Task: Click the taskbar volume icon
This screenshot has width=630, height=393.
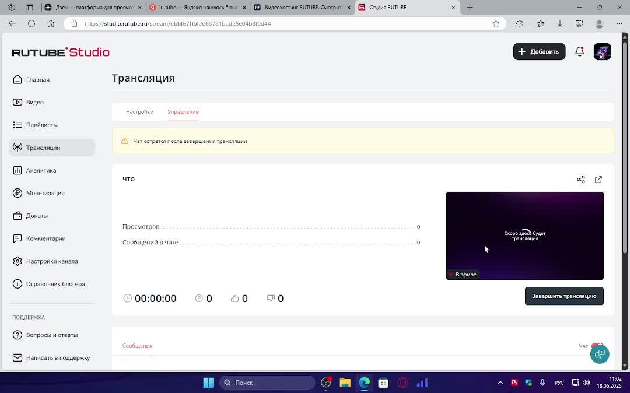Action: click(586, 383)
